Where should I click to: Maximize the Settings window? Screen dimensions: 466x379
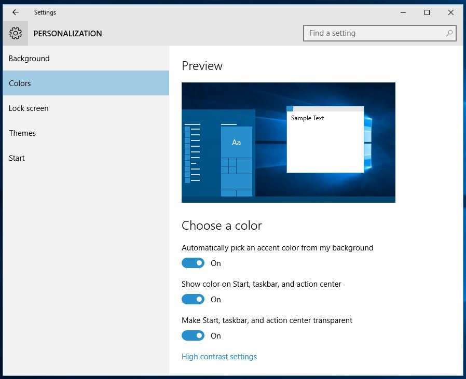click(427, 12)
